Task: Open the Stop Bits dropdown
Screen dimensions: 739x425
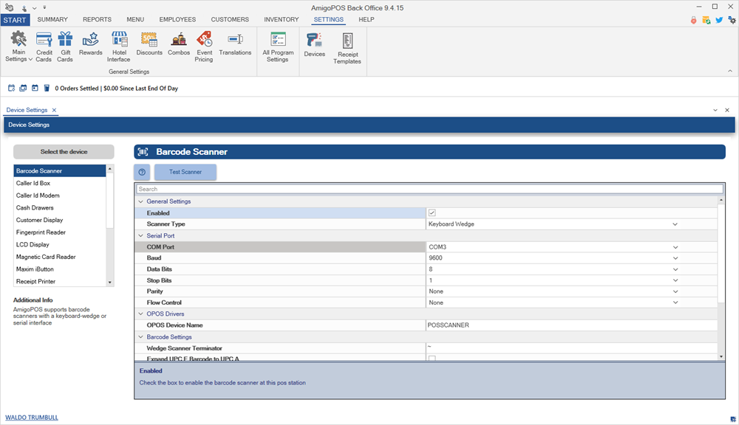Action: pyautogui.click(x=675, y=280)
